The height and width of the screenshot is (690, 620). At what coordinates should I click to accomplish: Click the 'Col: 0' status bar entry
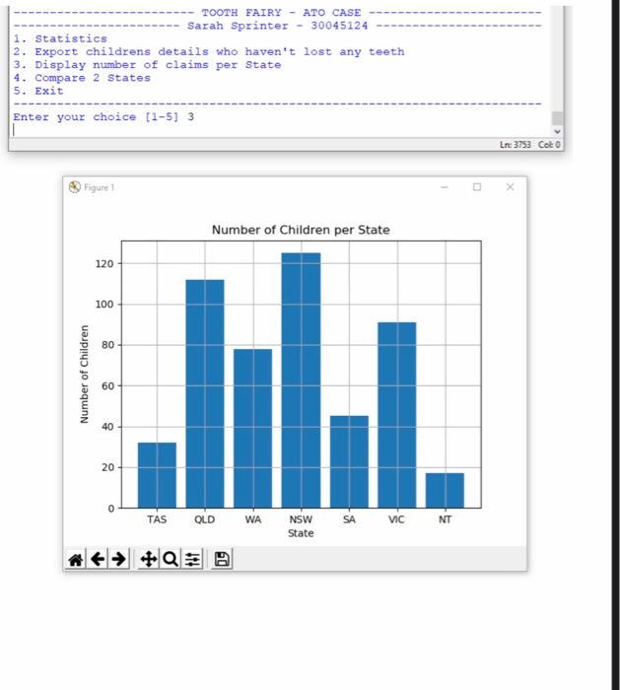pos(549,145)
